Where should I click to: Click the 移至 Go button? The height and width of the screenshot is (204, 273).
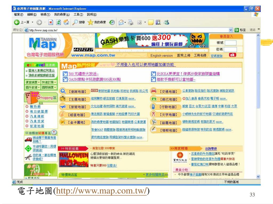pyautogui.click(x=240, y=30)
